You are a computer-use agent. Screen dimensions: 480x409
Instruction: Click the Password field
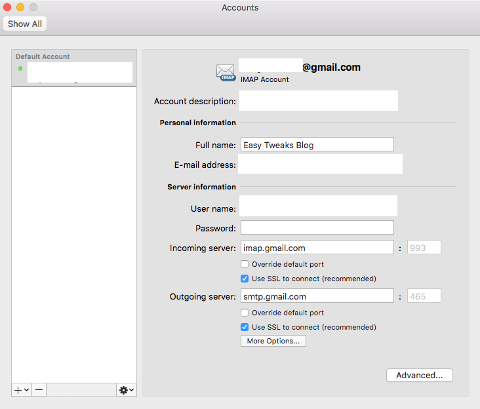pyautogui.click(x=317, y=227)
